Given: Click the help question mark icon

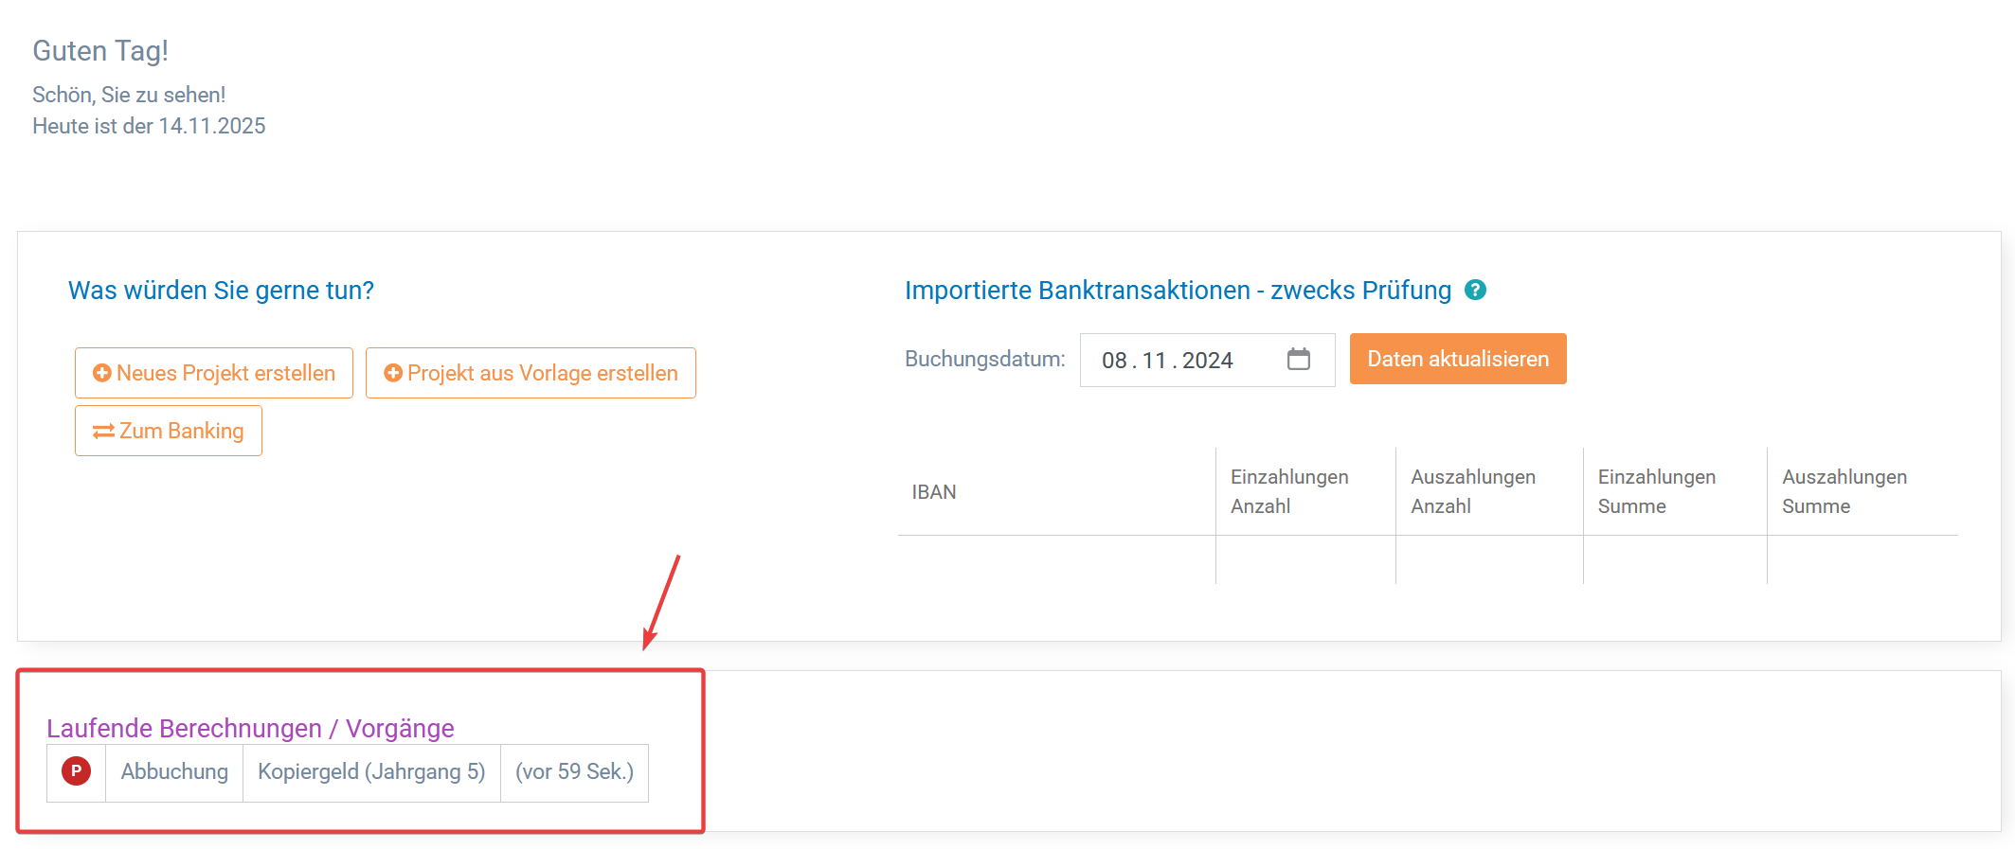Looking at the screenshot, I should 1475,291.
